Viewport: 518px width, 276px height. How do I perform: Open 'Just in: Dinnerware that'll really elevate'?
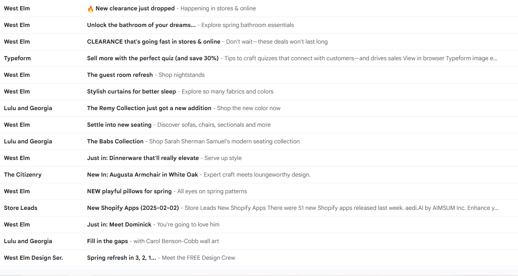[x=143, y=158]
